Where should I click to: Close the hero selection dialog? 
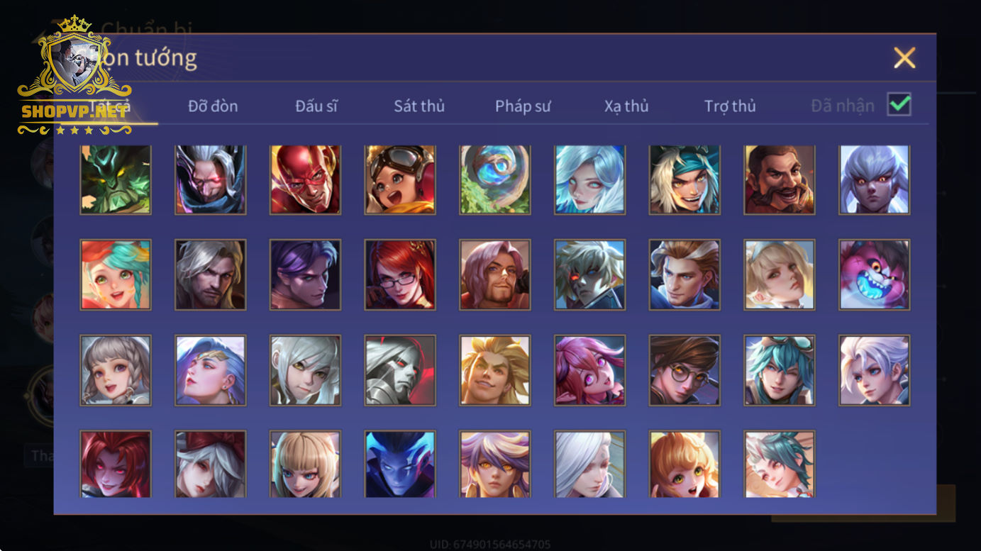click(x=904, y=57)
